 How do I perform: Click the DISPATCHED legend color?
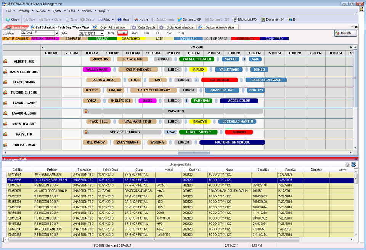pos(131,39)
